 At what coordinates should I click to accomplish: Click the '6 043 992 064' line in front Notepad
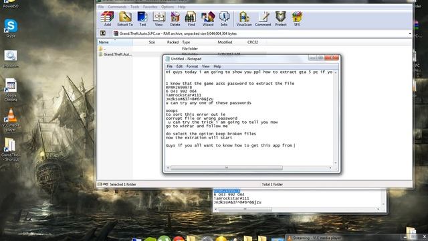coord(181,91)
